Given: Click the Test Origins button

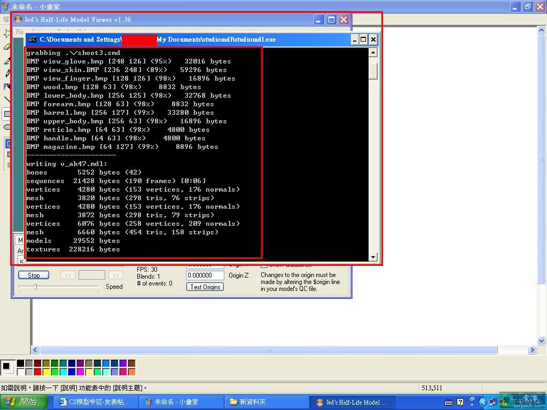Looking at the screenshot, I should 205,287.
